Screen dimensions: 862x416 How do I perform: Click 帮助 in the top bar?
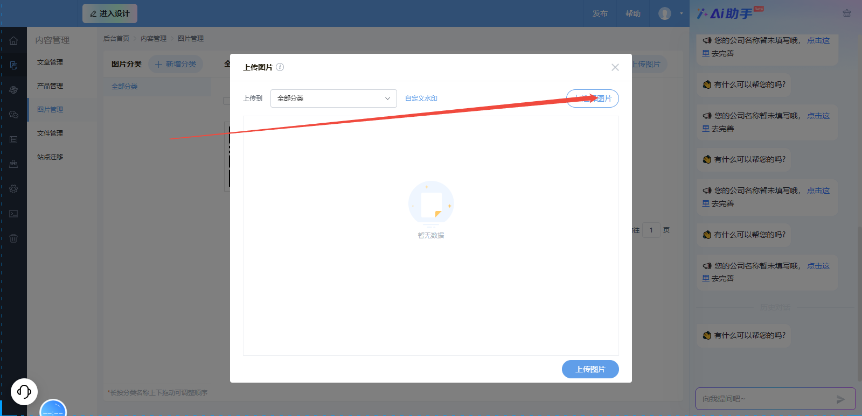click(633, 13)
